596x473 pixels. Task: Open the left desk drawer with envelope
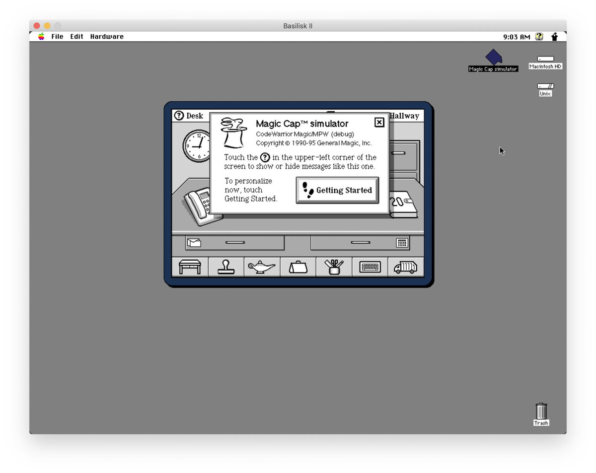[234, 243]
